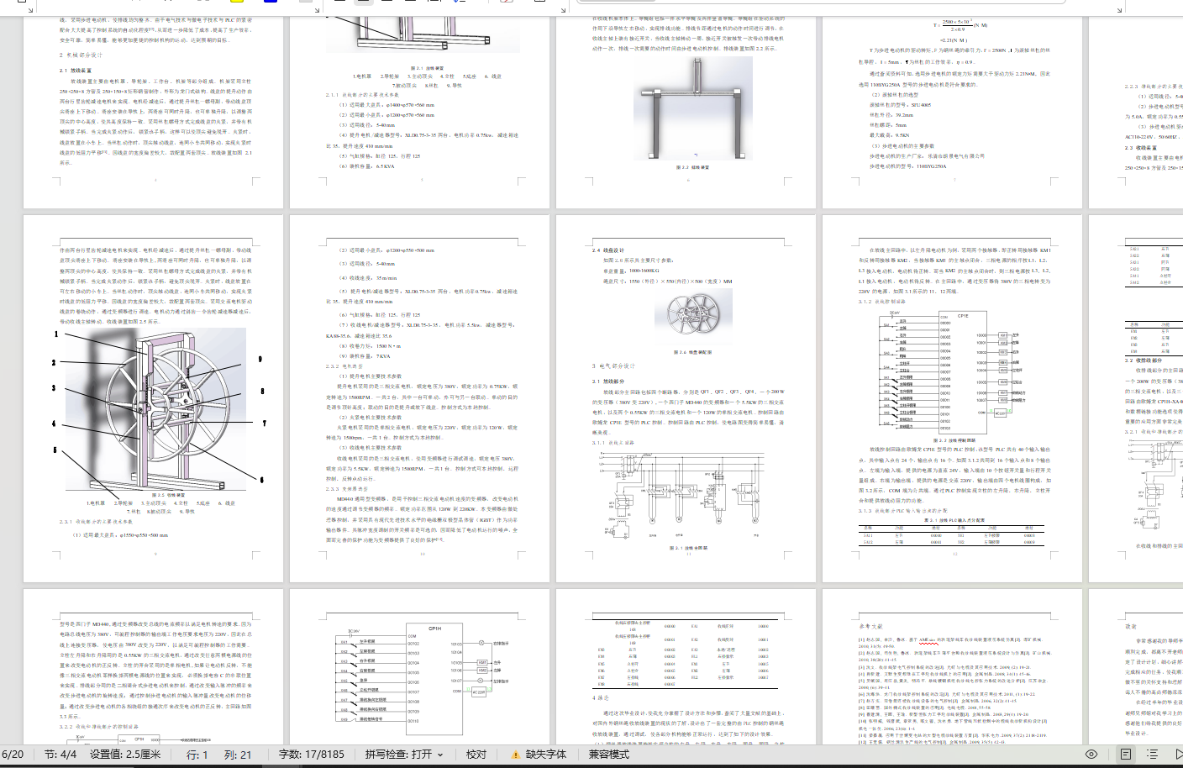Image resolution: width=1183 pixels, height=768 pixels.
Task: Open the 拼写检查 dropdown arrow
Action: (440, 755)
